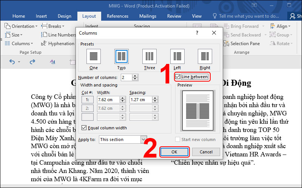Click Bring Forward in Arrange group
Screen dimensions: 302x188
click(x=242, y=26)
